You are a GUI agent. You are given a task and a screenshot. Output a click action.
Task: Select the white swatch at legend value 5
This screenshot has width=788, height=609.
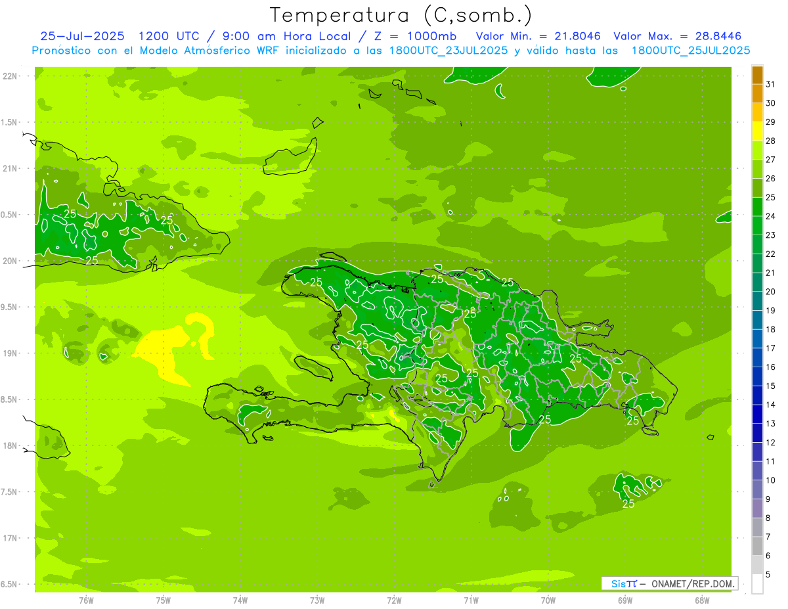[757, 584]
